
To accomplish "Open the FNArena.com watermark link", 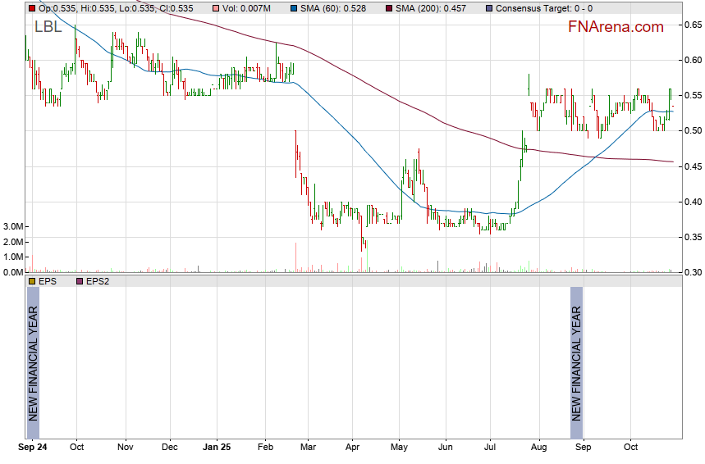I will point(616,27).
